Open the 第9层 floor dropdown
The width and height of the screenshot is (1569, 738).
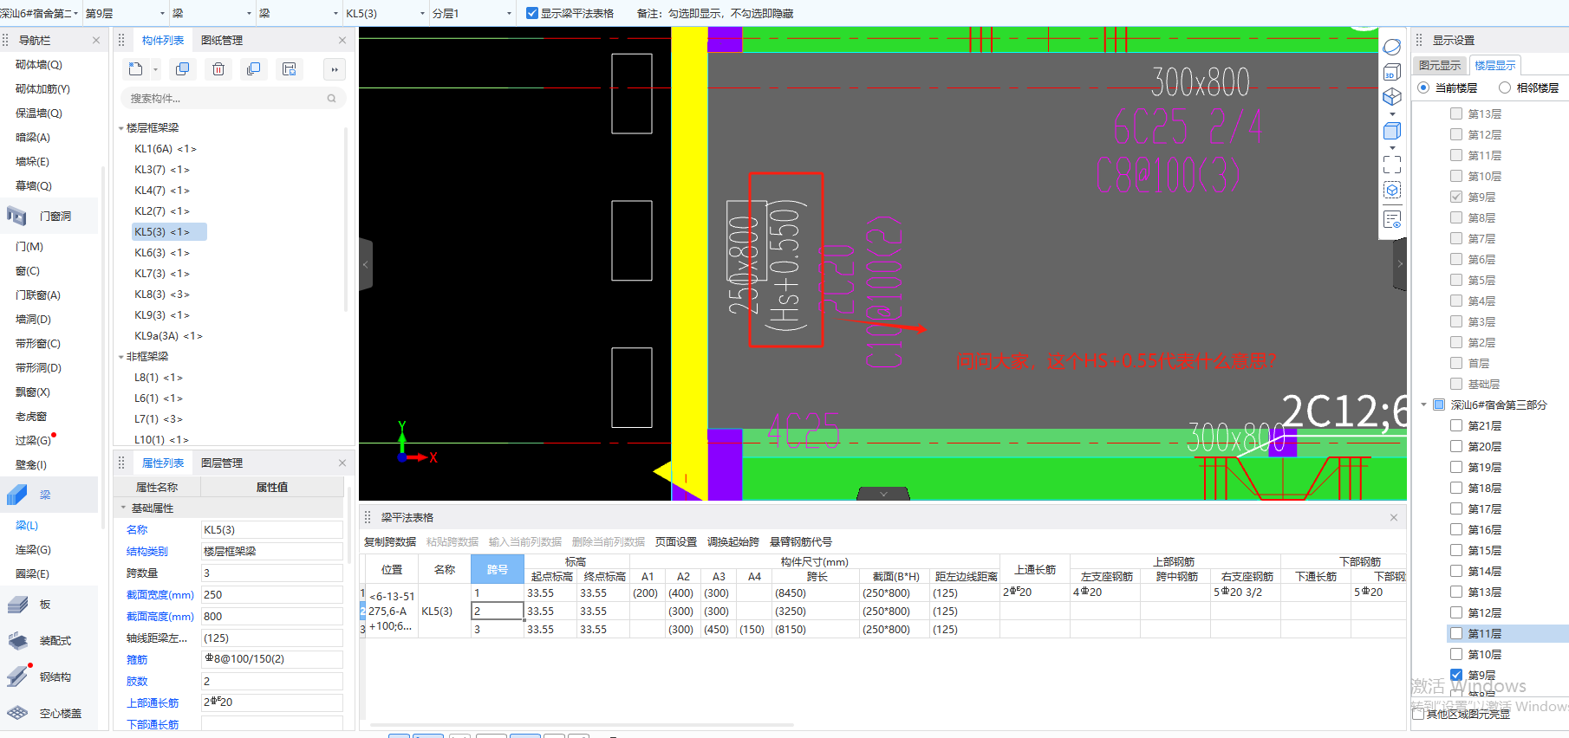coord(126,13)
